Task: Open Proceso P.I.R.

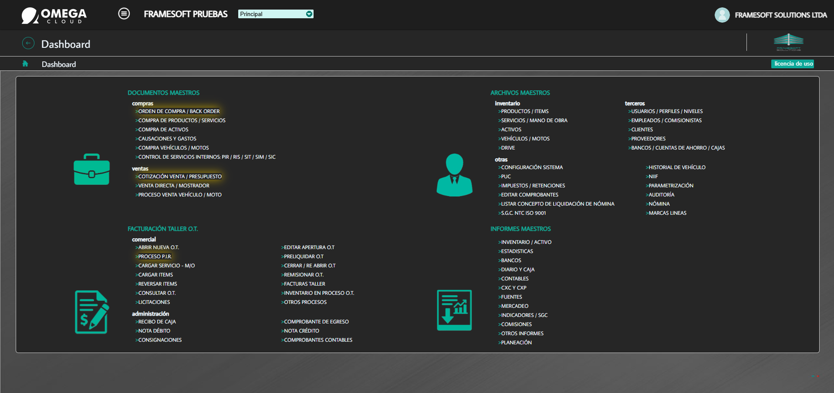Action: [155, 256]
